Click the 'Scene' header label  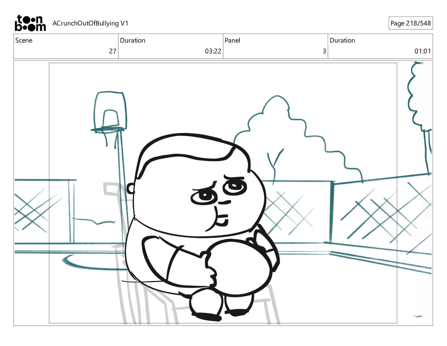click(x=24, y=40)
